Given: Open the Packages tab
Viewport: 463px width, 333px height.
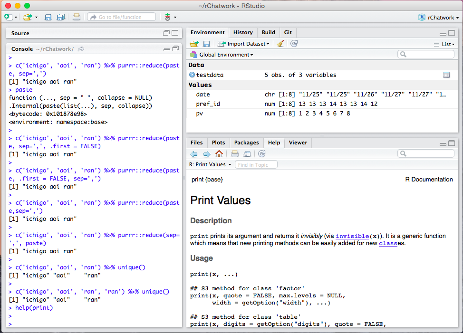Looking at the screenshot, I should [x=247, y=143].
